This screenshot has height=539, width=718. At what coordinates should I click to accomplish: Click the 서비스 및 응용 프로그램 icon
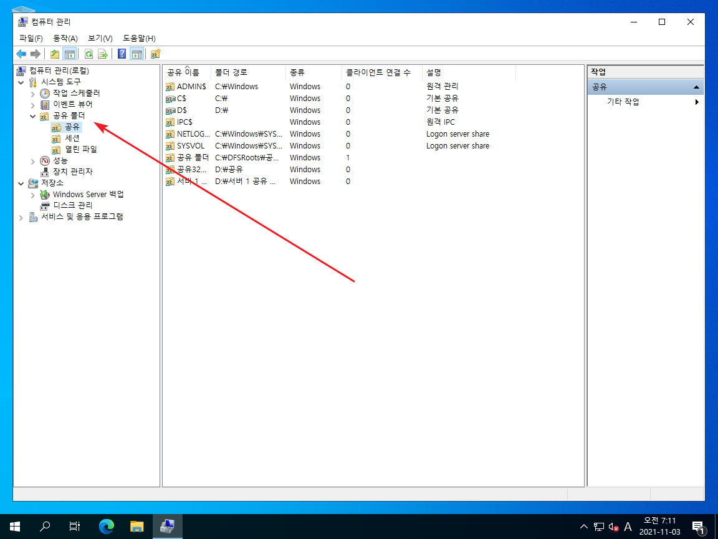[33, 217]
